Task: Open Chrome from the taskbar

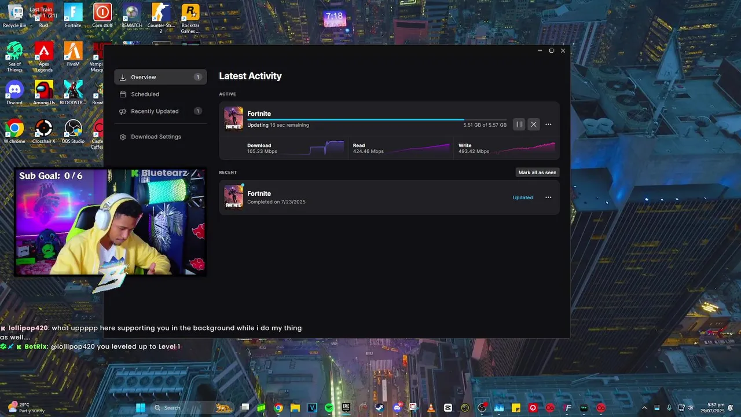Action: pyautogui.click(x=278, y=408)
